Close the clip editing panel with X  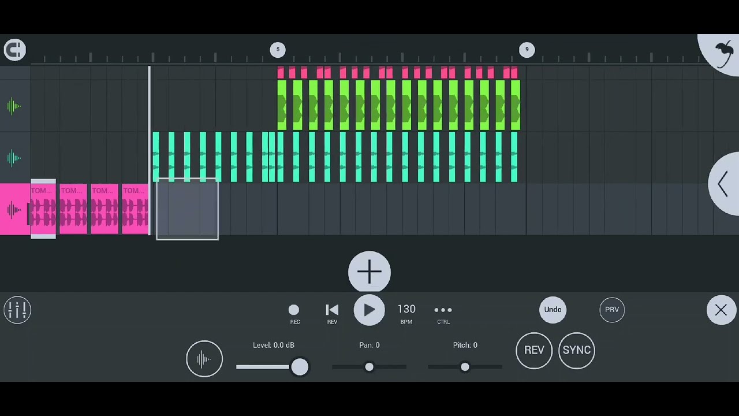[x=721, y=310]
